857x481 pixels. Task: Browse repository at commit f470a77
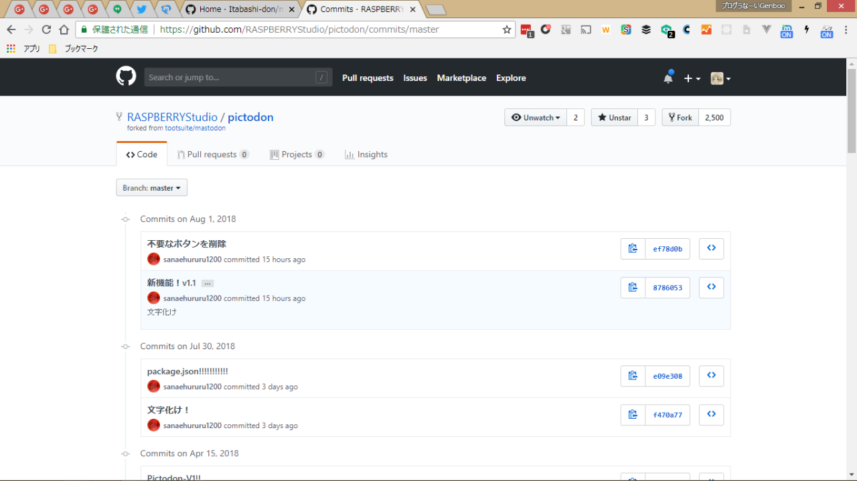[711, 415]
